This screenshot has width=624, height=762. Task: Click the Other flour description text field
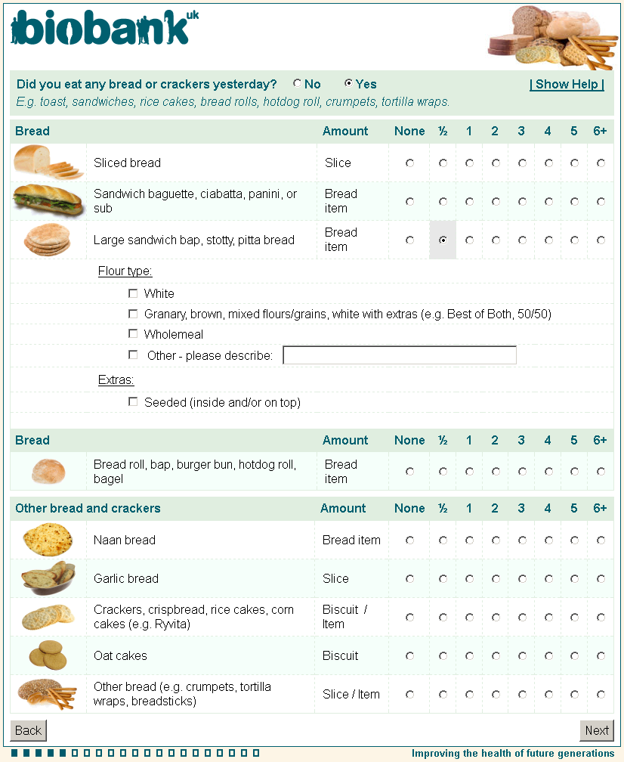click(x=400, y=355)
